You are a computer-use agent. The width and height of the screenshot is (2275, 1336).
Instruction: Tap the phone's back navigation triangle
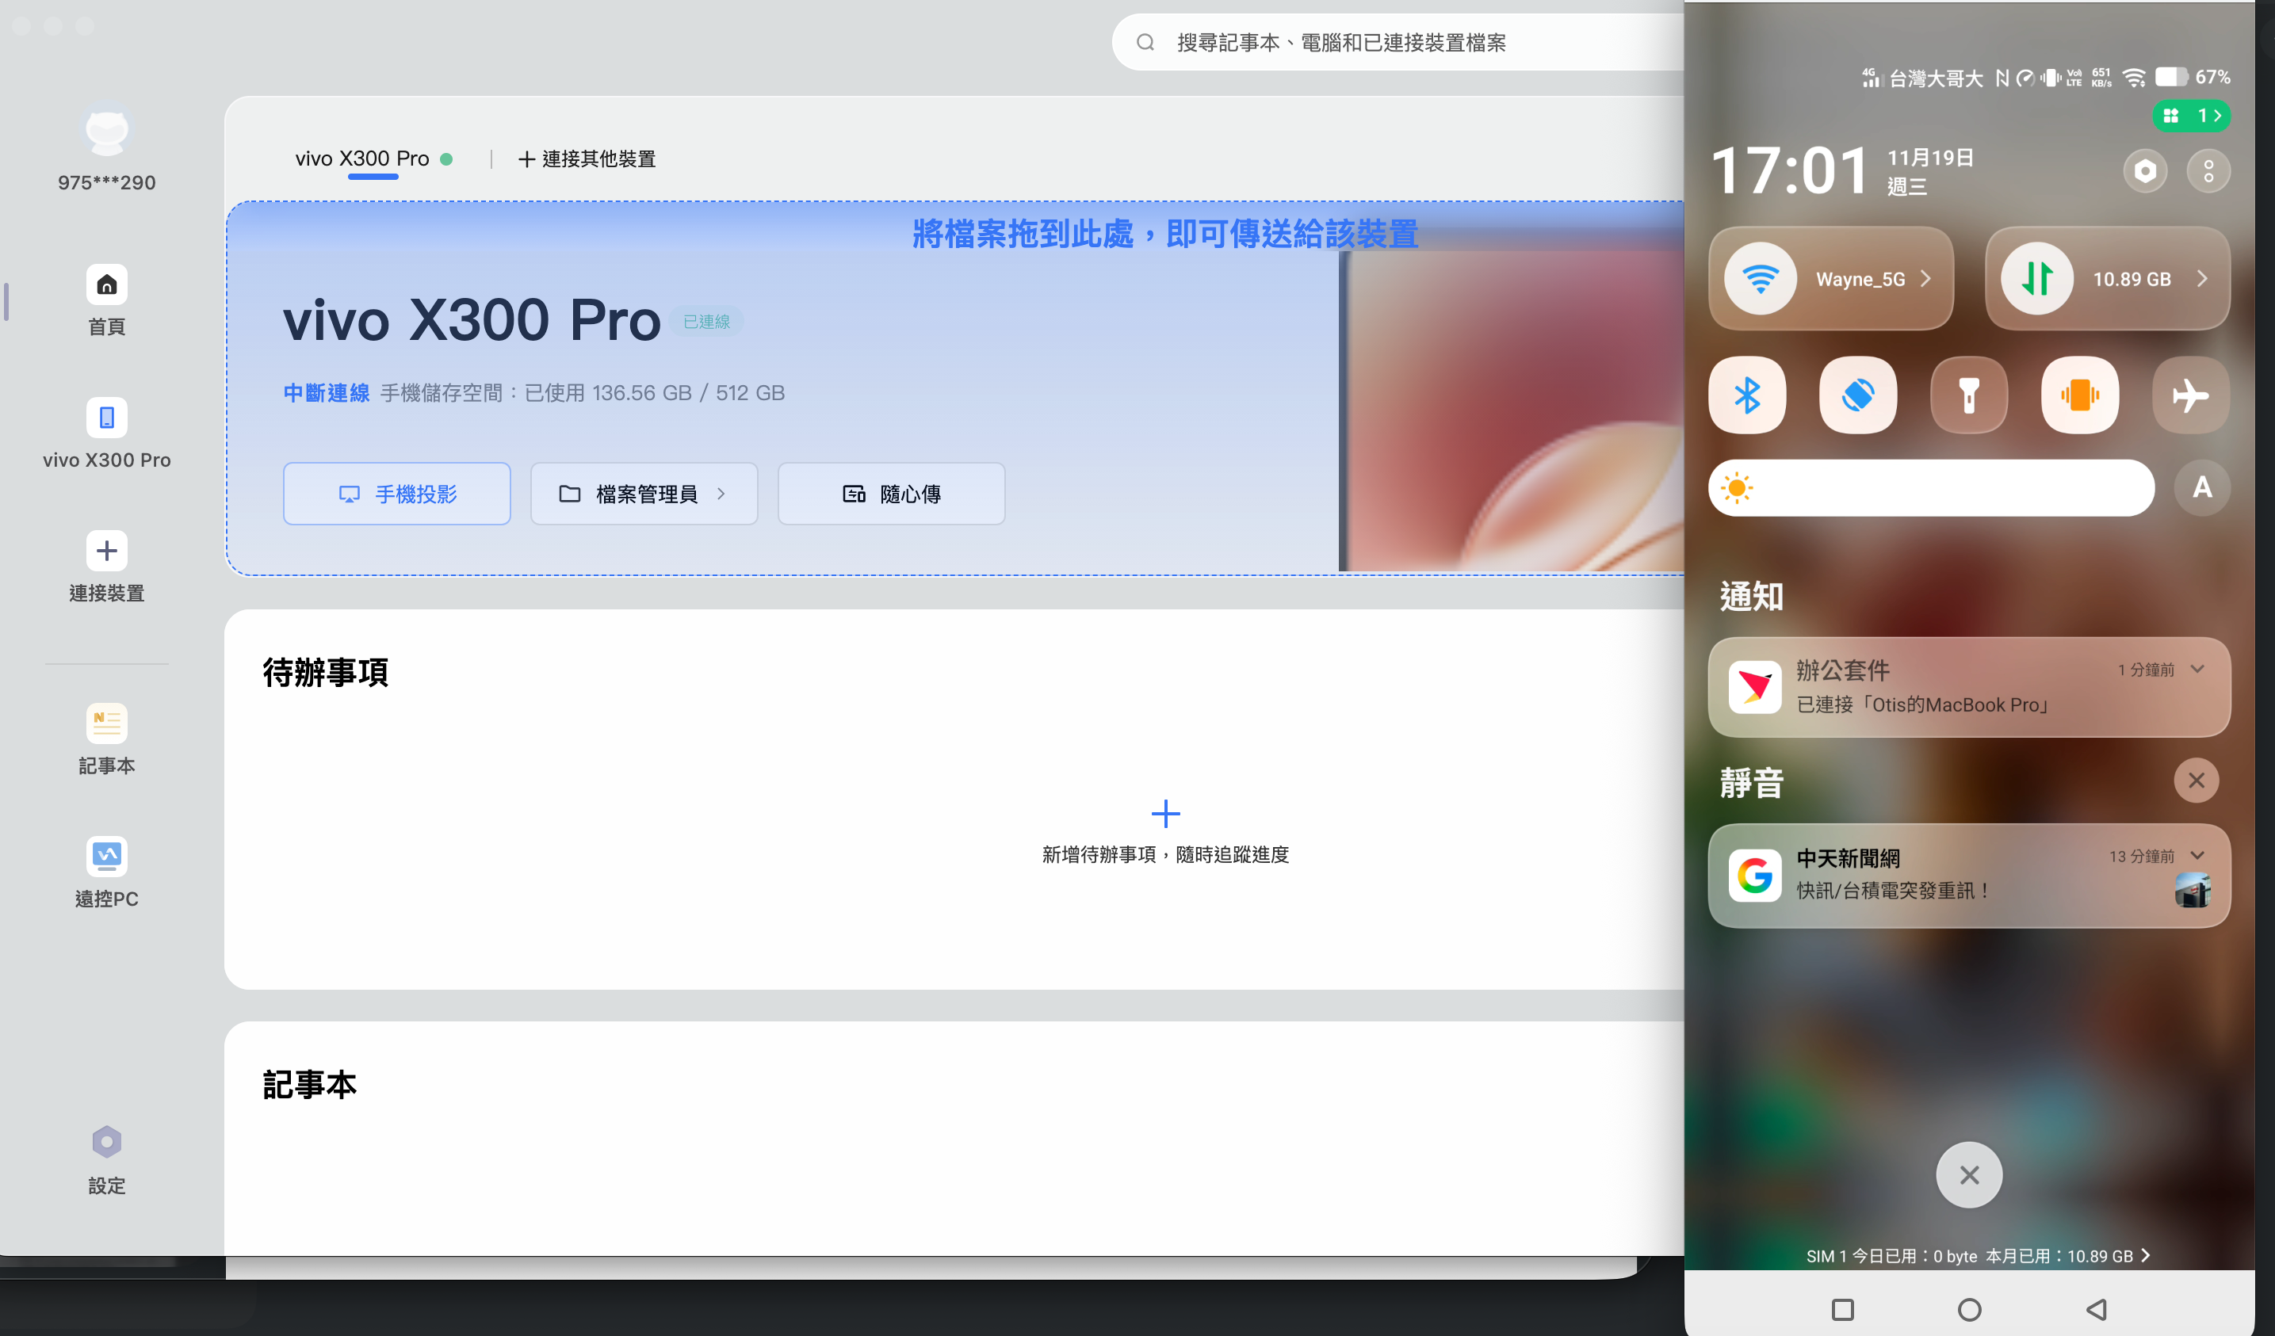[x=2096, y=1309]
